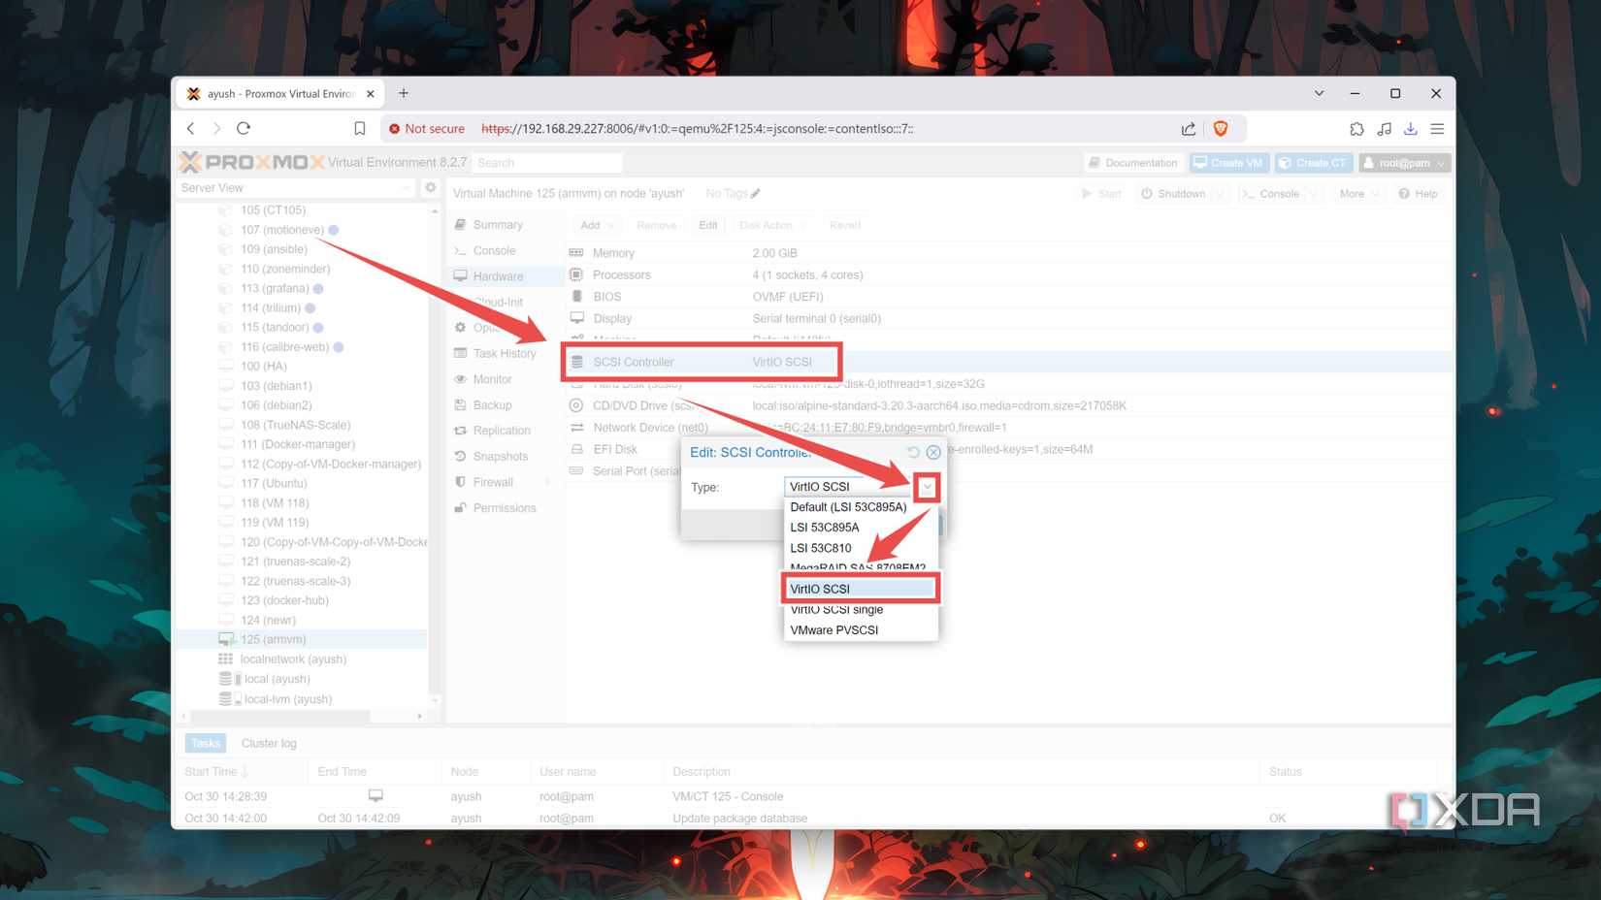
Task: Select the SCSI Controller row
Action: [x=1008, y=362]
